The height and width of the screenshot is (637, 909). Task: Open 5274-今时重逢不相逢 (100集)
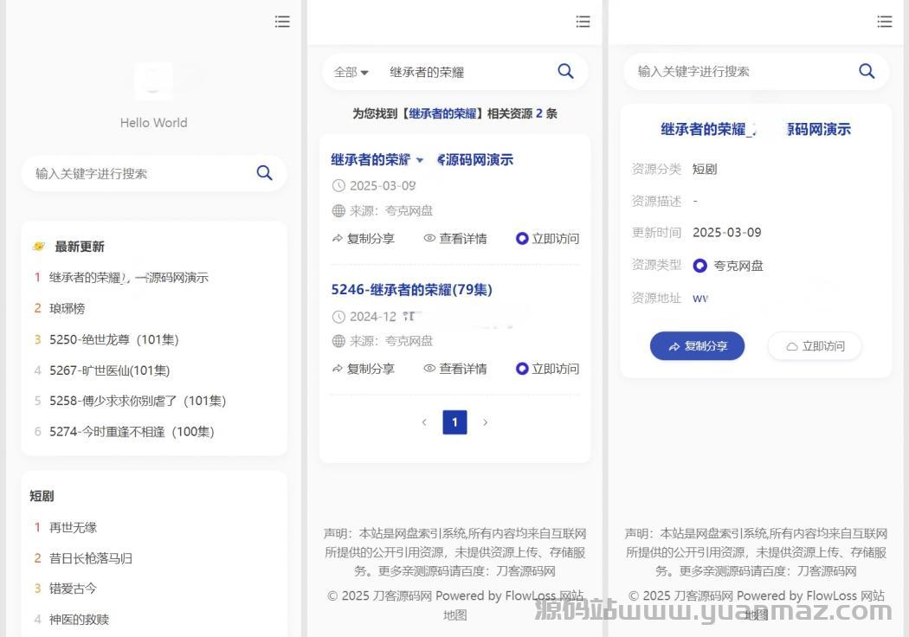132,431
